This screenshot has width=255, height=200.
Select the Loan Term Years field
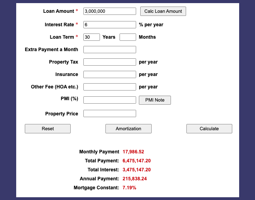92,37
